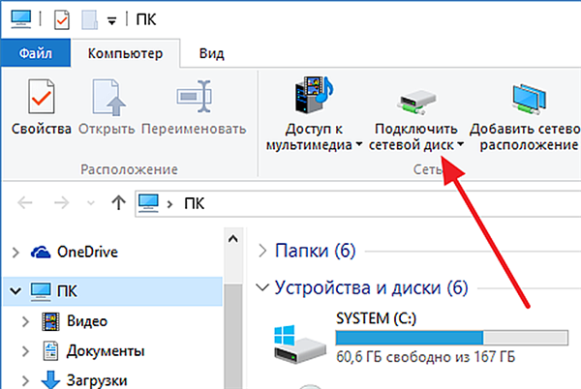
Task: Click the 60,6 ГБ свободно из 167 ГБ text
Action: click(x=425, y=357)
